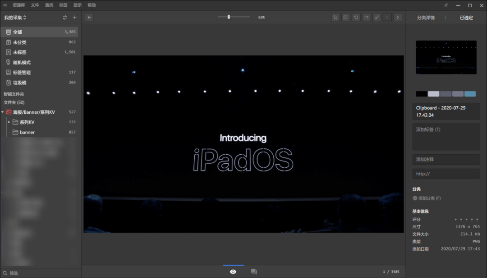Switch to the 分类详情 tab
This screenshot has width=487, height=278.
426,18
